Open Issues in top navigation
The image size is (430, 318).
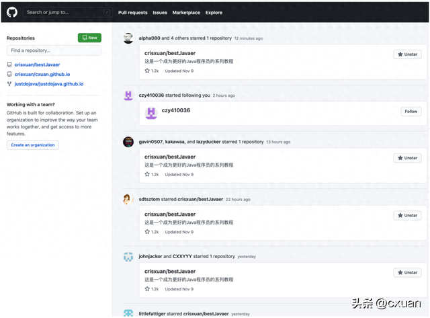tap(160, 13)
